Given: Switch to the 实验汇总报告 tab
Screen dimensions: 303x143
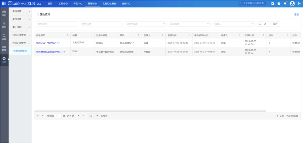Looking at the screenshot, I should [109, 4].
